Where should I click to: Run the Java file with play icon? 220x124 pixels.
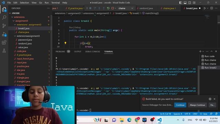205,8
